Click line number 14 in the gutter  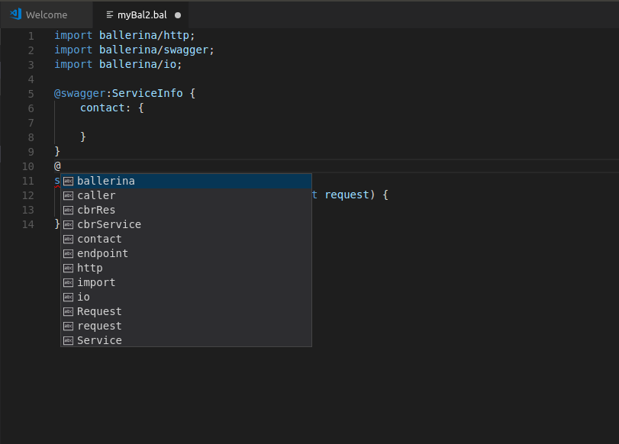pyautogui.click(x=28, y=224)
